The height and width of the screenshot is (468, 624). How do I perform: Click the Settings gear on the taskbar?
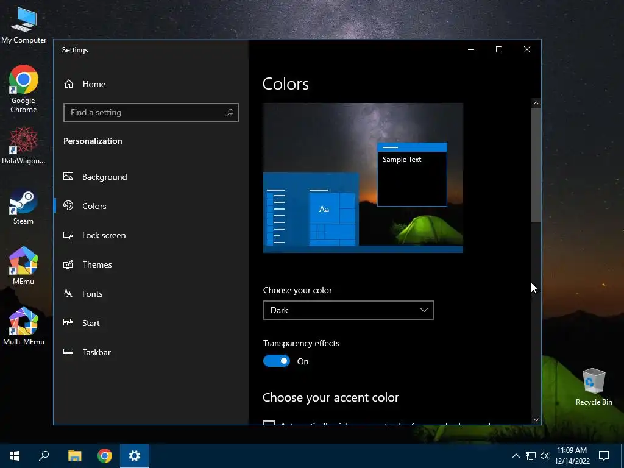(135, 456)
